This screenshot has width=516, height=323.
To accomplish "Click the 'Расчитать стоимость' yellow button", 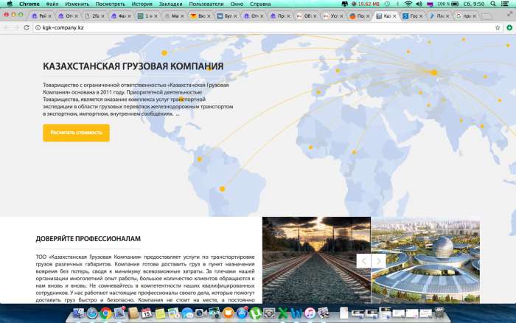I will tap(76, 133).
